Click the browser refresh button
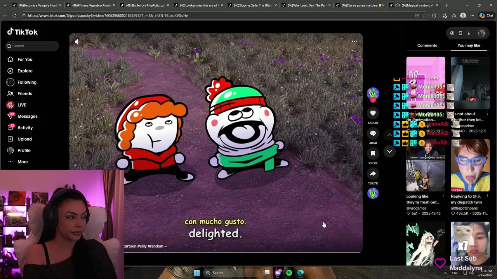The image size is (497, 279). [x=14, y=15]
